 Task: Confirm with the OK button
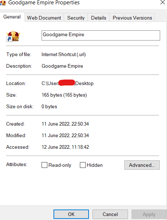pos(71,214)
